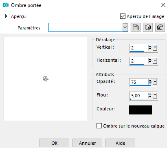Click the OK button
Image resolution: width=167 pixels, height=148 pixels.
(54, 143)
